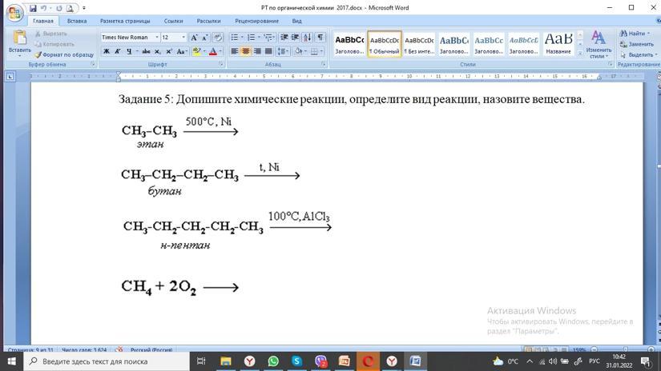This screenshot has width=661, height=371.
Task: Undo the last action
Action: (x=43, y=8)
